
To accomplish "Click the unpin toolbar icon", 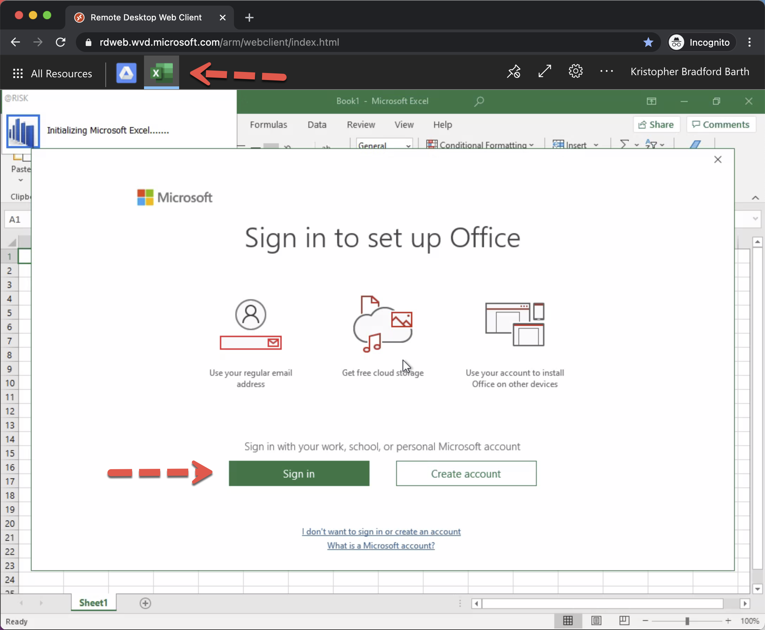I will pos(514,71).
